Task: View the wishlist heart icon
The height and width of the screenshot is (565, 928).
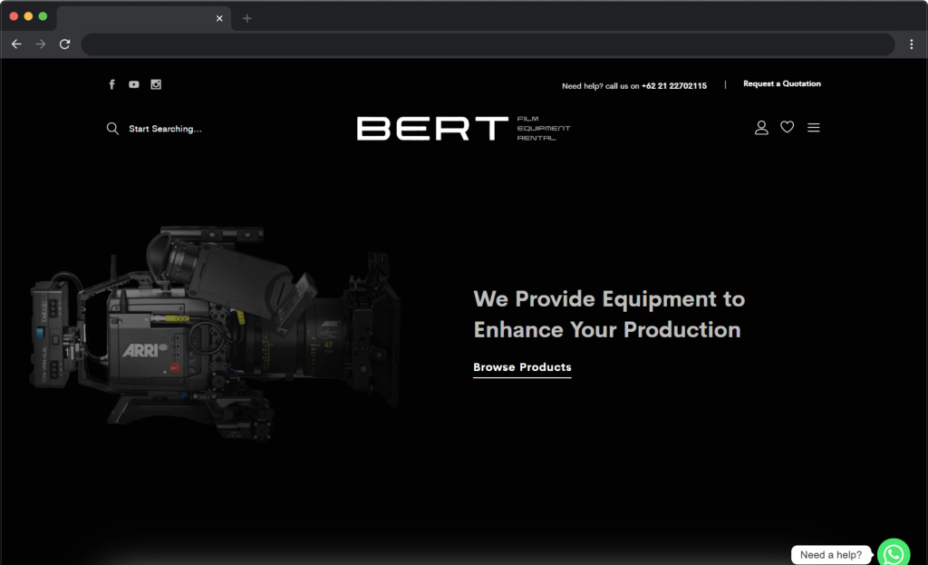Action: (x=787, y=127)
